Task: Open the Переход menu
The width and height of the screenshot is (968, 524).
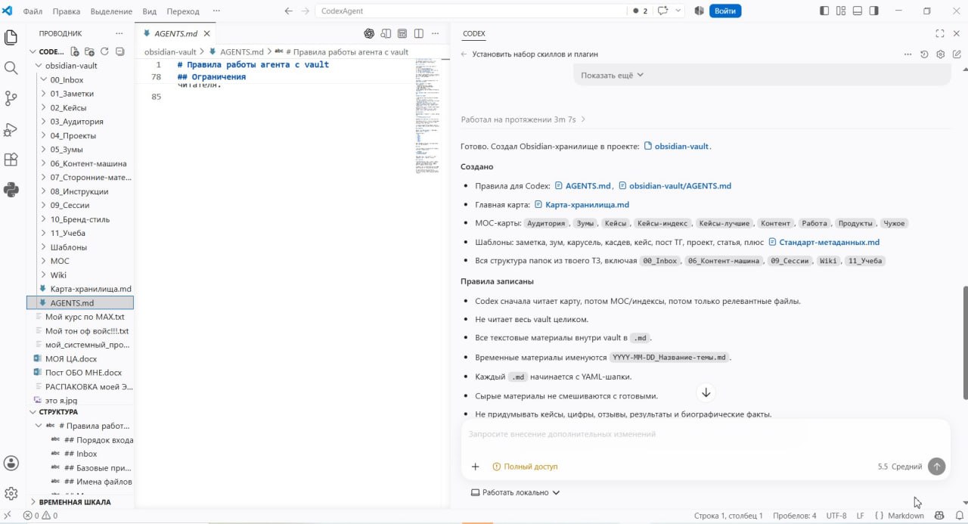Action: pos(183,11)
